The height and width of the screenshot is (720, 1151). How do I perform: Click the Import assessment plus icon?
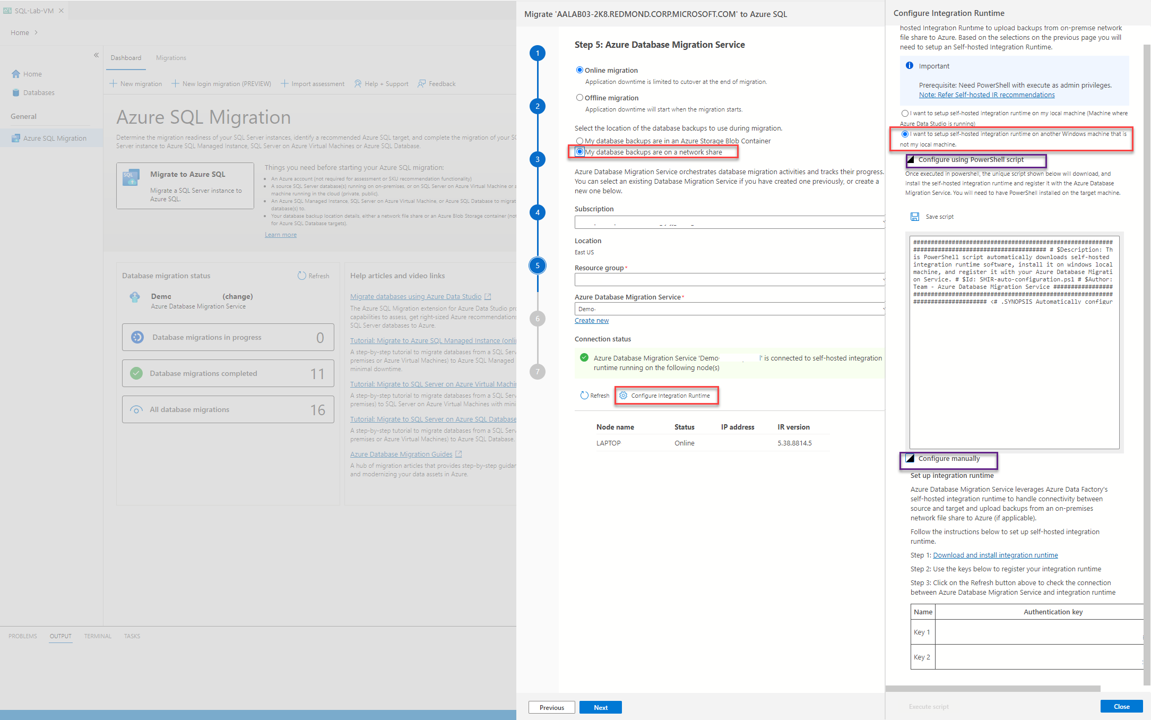pos(284,84)
